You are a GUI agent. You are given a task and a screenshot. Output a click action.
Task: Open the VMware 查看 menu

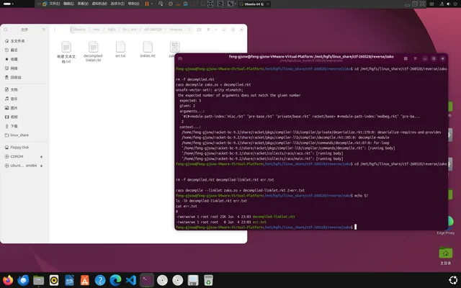click(83, 4)
